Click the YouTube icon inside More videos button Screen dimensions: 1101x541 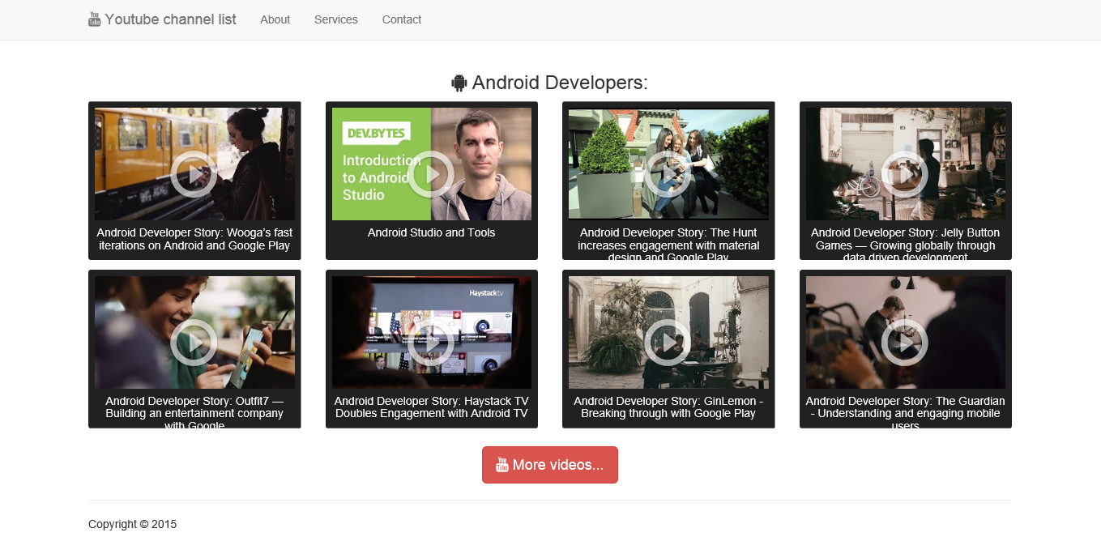tap(502, 465)
